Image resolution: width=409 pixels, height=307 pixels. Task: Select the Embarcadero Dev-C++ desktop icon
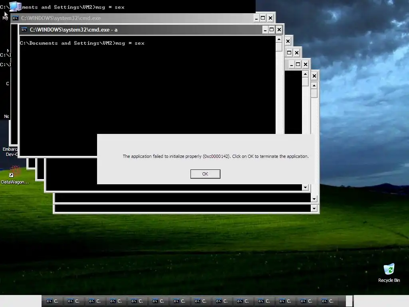[10, 152]
